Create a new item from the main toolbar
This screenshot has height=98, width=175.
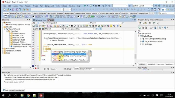click(x=4, y=10)
